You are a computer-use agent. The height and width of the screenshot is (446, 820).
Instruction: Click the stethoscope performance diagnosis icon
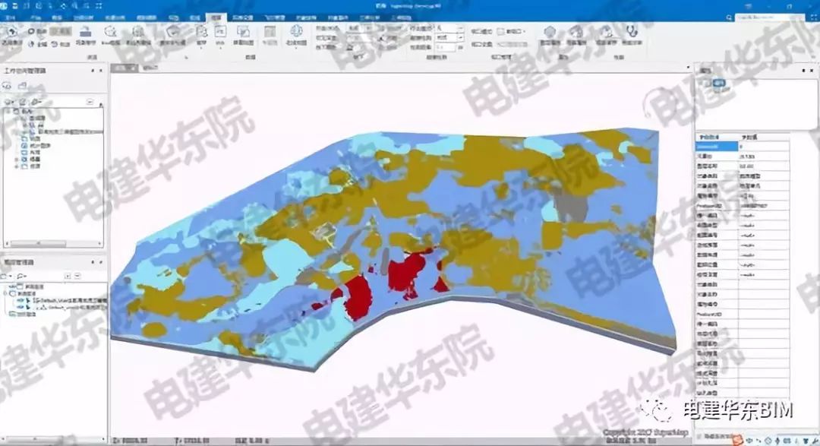coord(631,33)
